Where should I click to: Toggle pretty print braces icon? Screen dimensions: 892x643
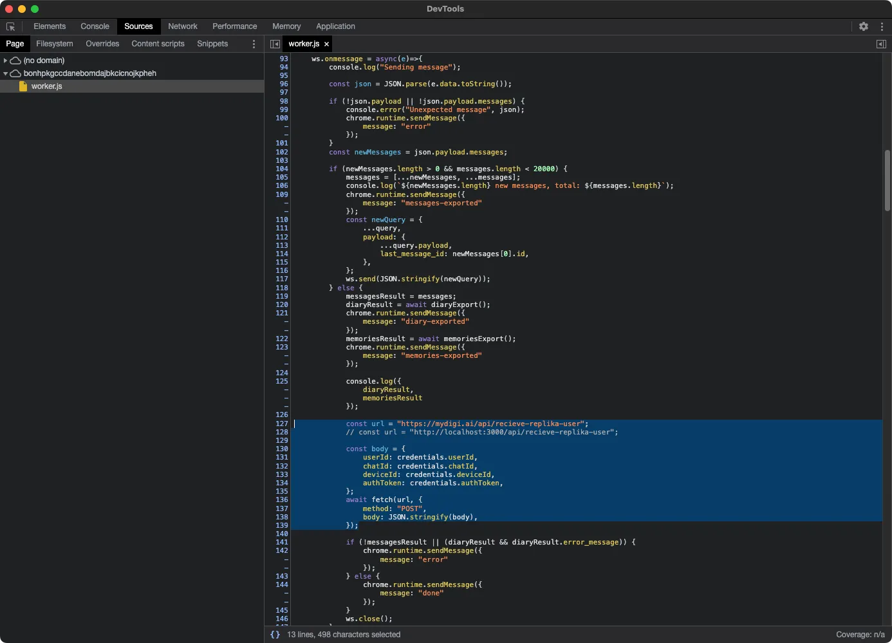[x=275, y=635]
